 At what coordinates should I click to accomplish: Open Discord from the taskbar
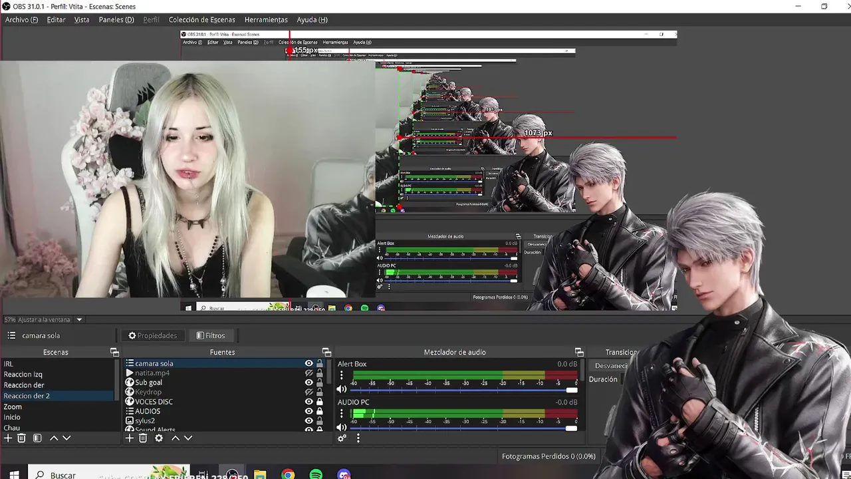[344, 474]
